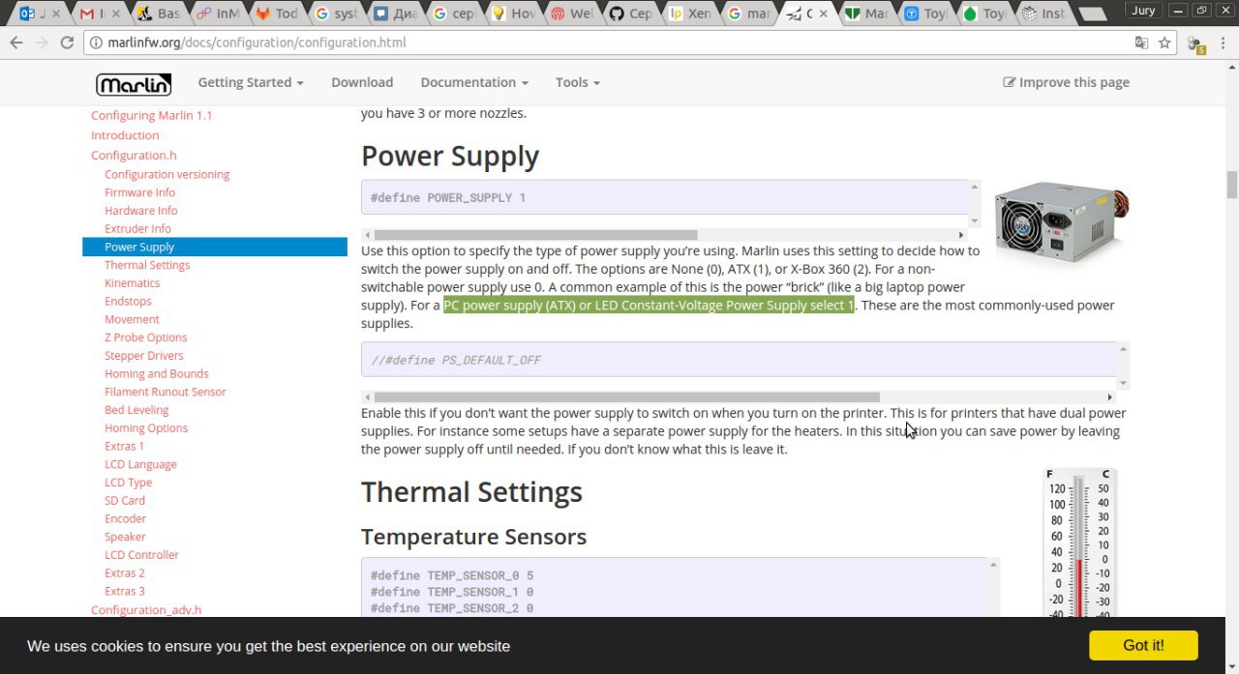Switch to the 'Hov' lightbulb tab

(x=512, y=14)
